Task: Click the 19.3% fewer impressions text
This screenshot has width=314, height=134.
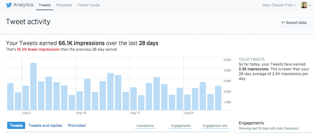Action: point(38,49)
